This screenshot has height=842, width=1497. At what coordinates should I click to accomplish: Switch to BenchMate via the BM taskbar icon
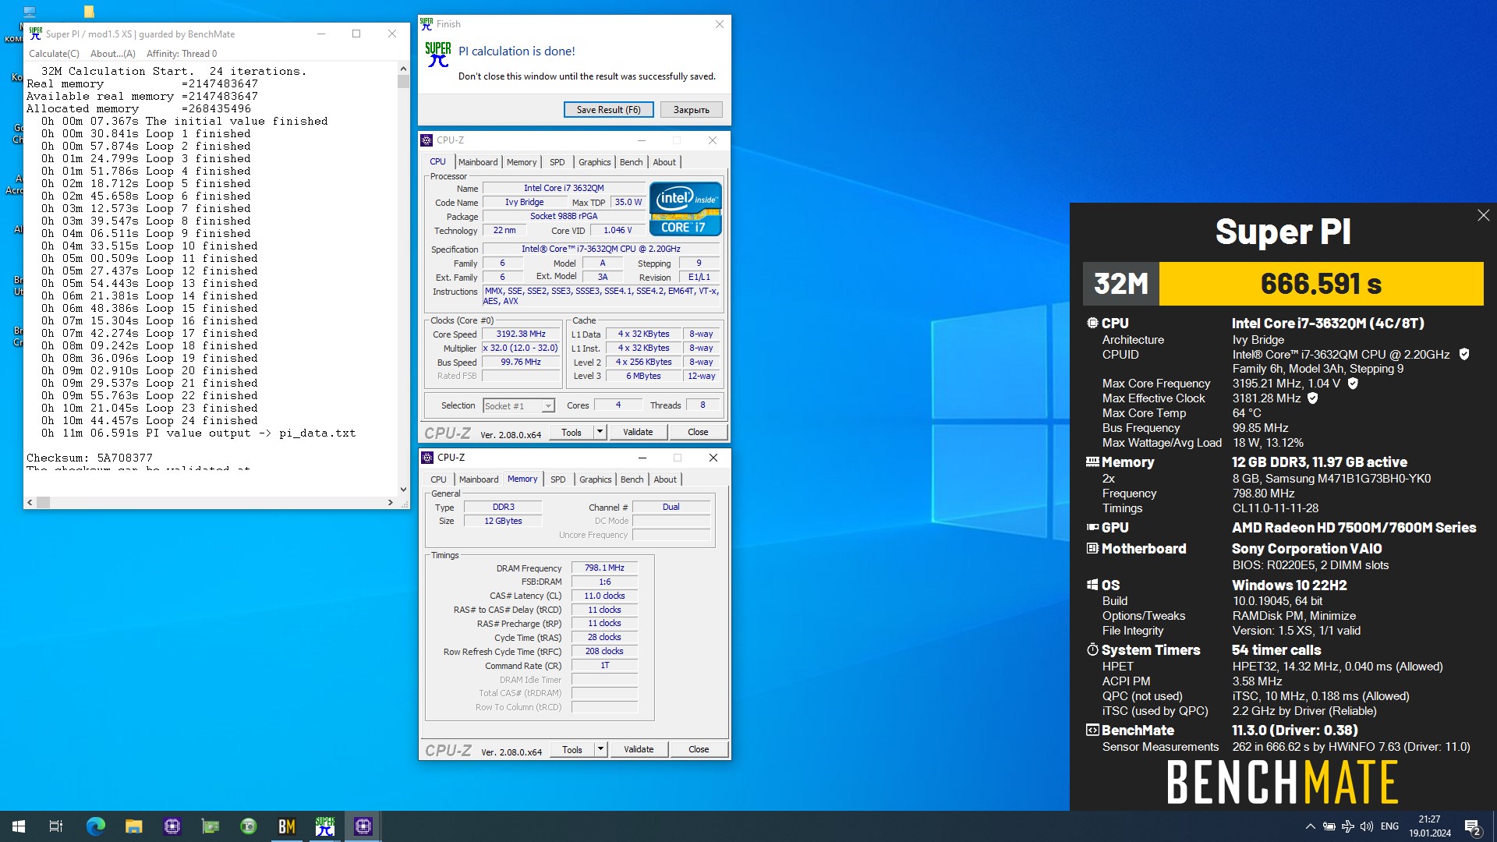coord(286,826)
